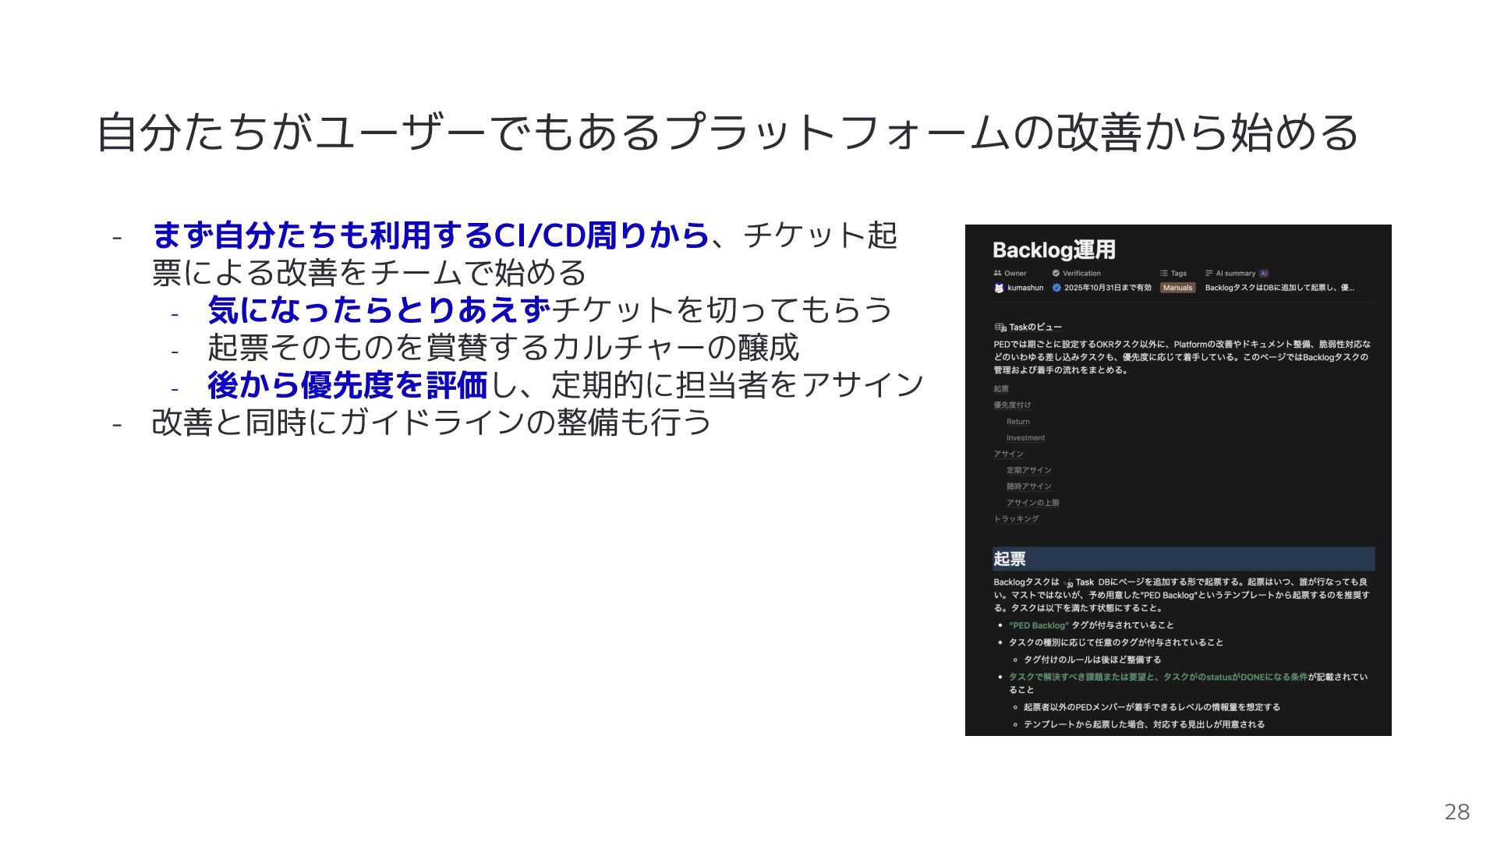Select the Manuals tag chip
Image resolution: width=1497 pixels, height=842 pixels.
(x=1177, y=288)
